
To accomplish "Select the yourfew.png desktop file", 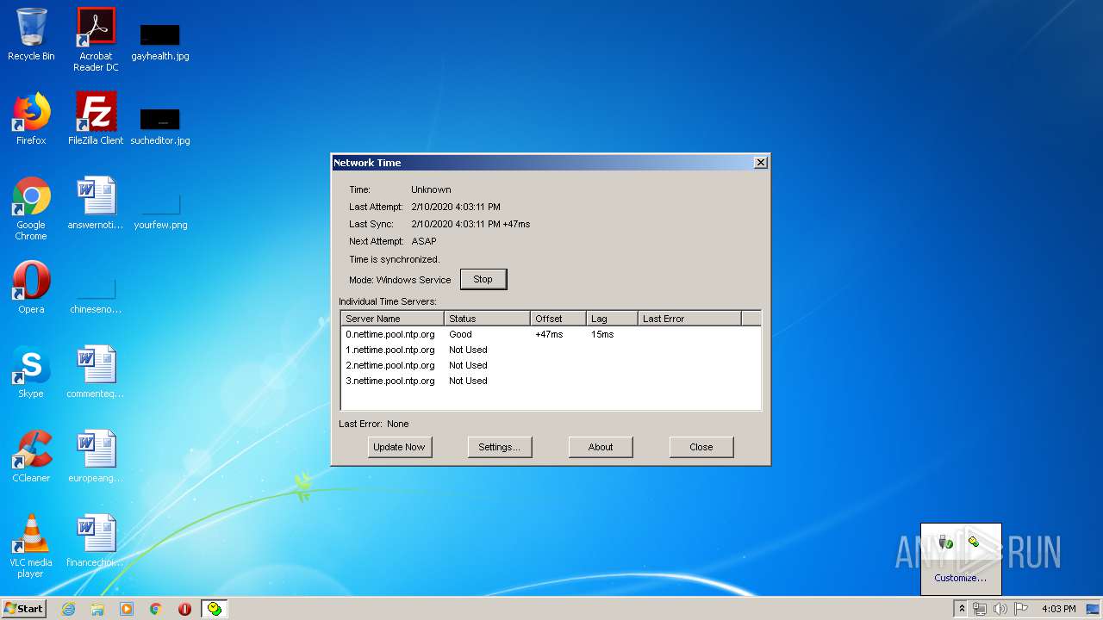I will (x=160, y=210).
